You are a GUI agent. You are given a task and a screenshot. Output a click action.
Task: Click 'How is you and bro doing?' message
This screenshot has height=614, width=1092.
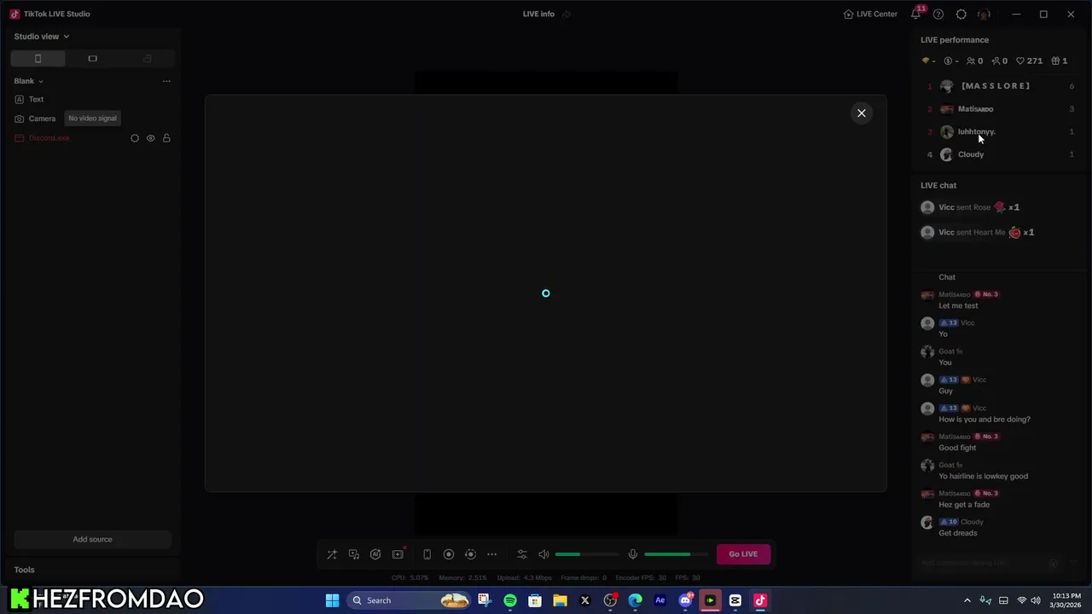(x=985, y=420)
